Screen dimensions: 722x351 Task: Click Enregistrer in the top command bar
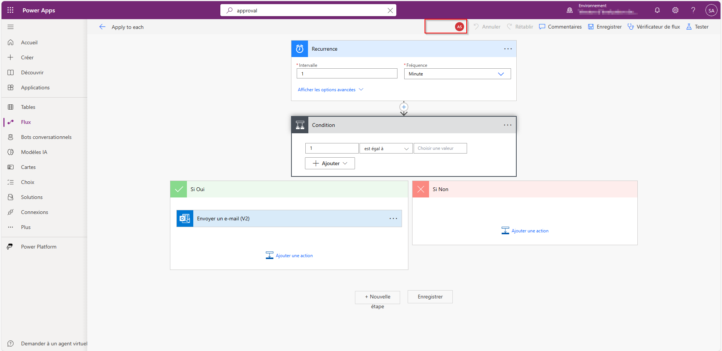click(x=605, y=27)
